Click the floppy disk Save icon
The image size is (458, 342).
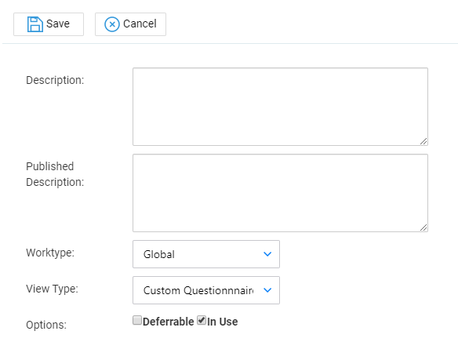pyautogui.click(x=35, y=24)
